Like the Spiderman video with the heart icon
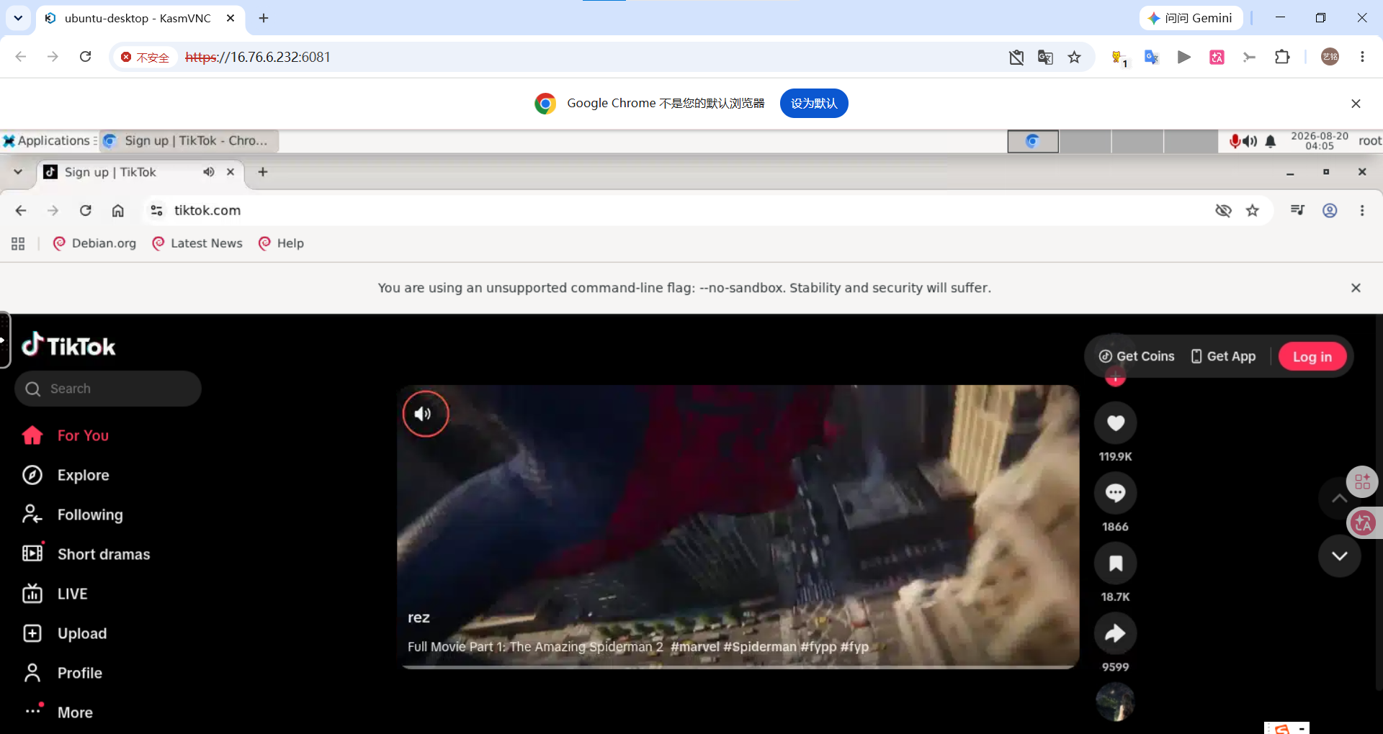 point(1115,423)
